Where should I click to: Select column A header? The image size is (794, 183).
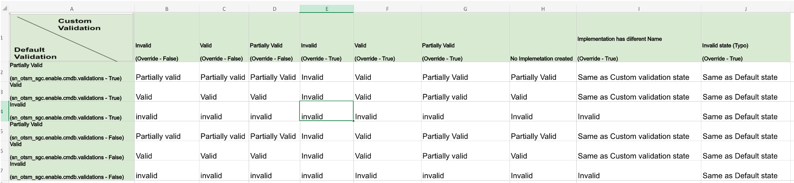pyautogui.click(x=71, y=8)
